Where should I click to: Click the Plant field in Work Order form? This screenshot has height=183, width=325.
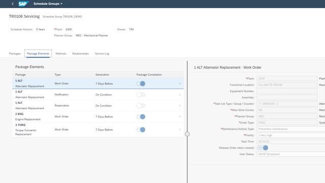tap(287, 78)
